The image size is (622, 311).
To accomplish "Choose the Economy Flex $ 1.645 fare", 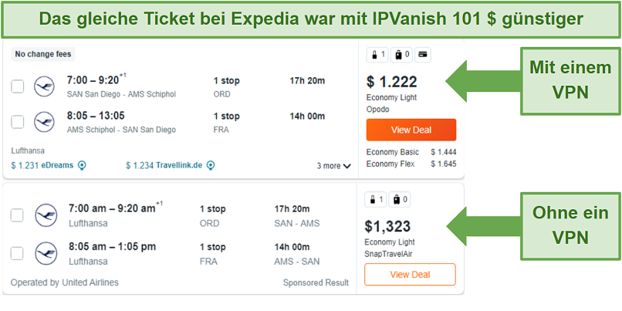I will pyautogui.click(x=411, y=164).
